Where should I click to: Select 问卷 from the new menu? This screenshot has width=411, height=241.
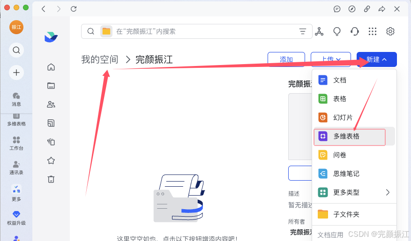pyautogui.click(x=354, y=155)
